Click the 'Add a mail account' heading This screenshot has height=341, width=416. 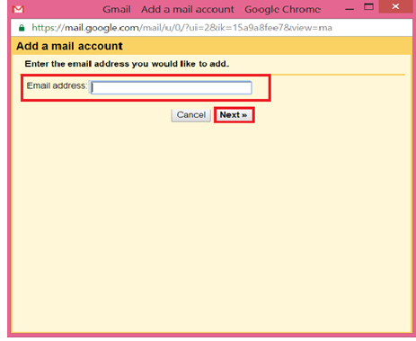point(69,46)
